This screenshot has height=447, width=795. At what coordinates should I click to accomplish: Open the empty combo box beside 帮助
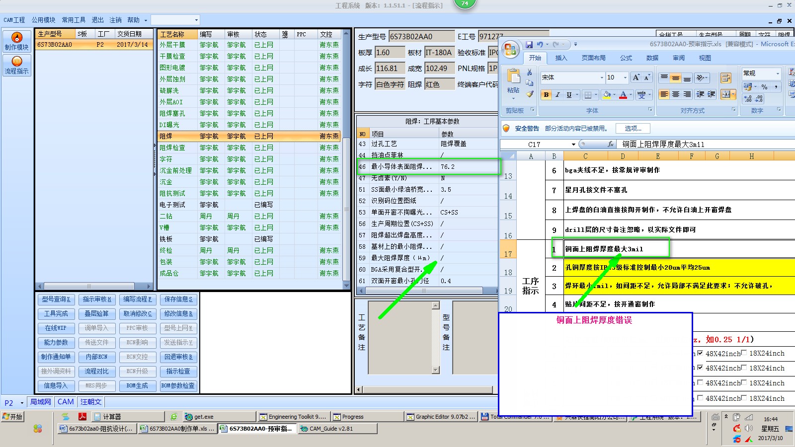[x=175, y=20]
